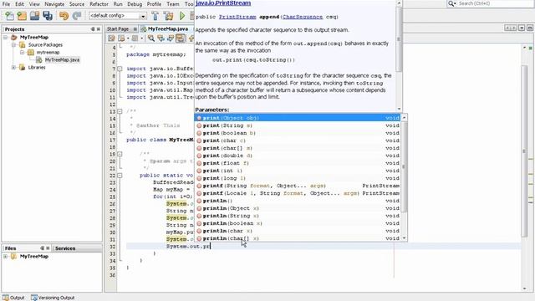
Task: Click the Redo arrow icon
Action: click(77, 16)
